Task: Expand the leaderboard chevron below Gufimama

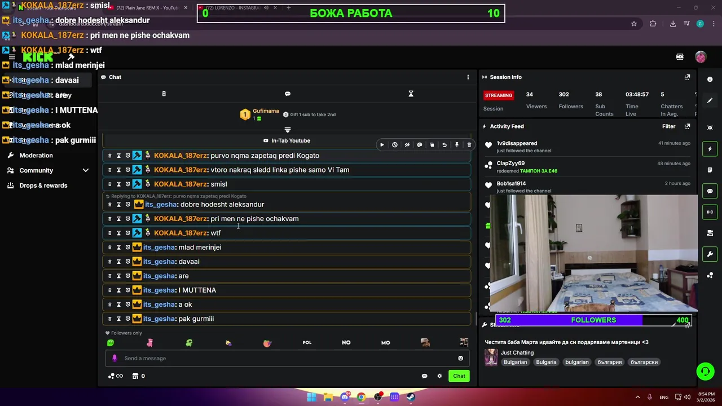Action: pos(288,130)
